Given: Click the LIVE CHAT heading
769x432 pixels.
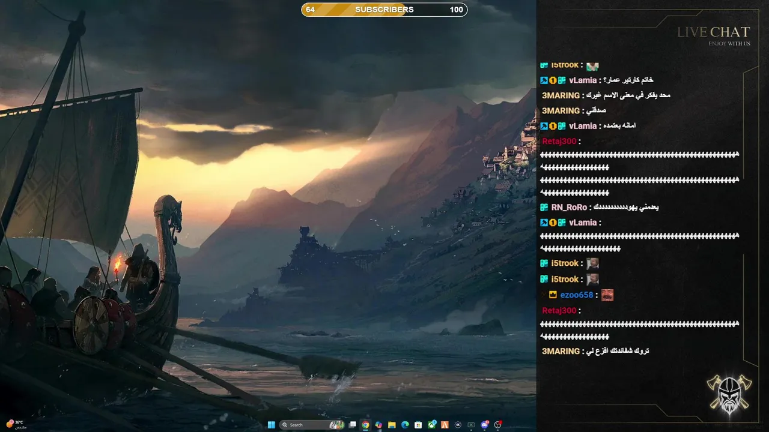Looking at the screenshot, I should [714, 32].
